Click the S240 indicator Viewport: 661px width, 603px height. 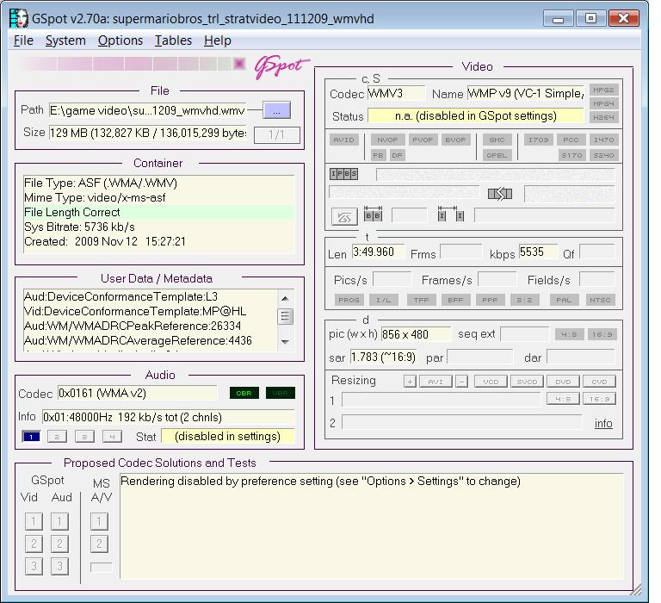(x=603, y=155)
